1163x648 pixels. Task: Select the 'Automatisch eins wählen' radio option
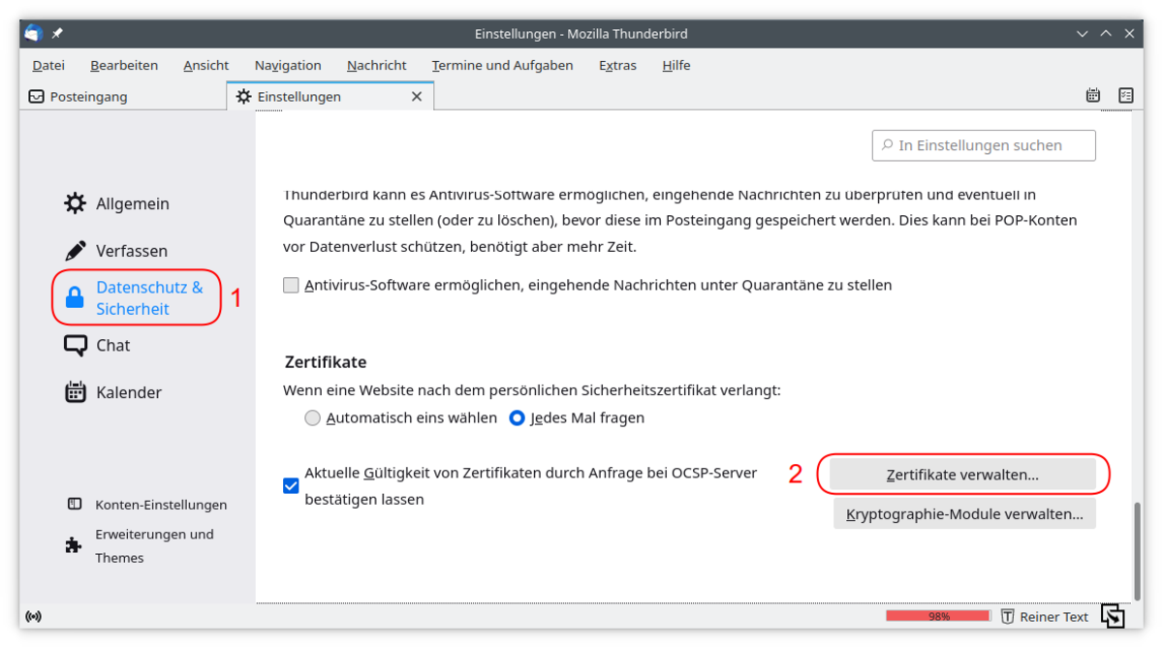click(312, 418)
